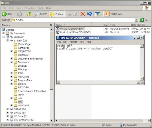Click the blue Undo arrow icon
This screenshot has width=152, height=128.
point(89,14)
